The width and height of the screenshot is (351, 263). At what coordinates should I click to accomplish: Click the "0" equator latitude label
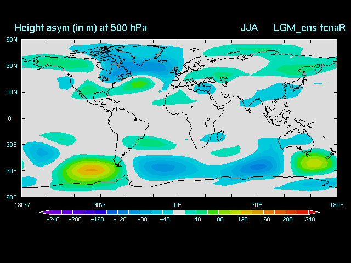tap(9, 118)
